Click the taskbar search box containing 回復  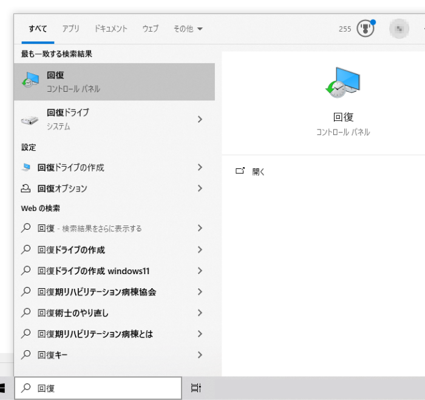tap(98, 388)
